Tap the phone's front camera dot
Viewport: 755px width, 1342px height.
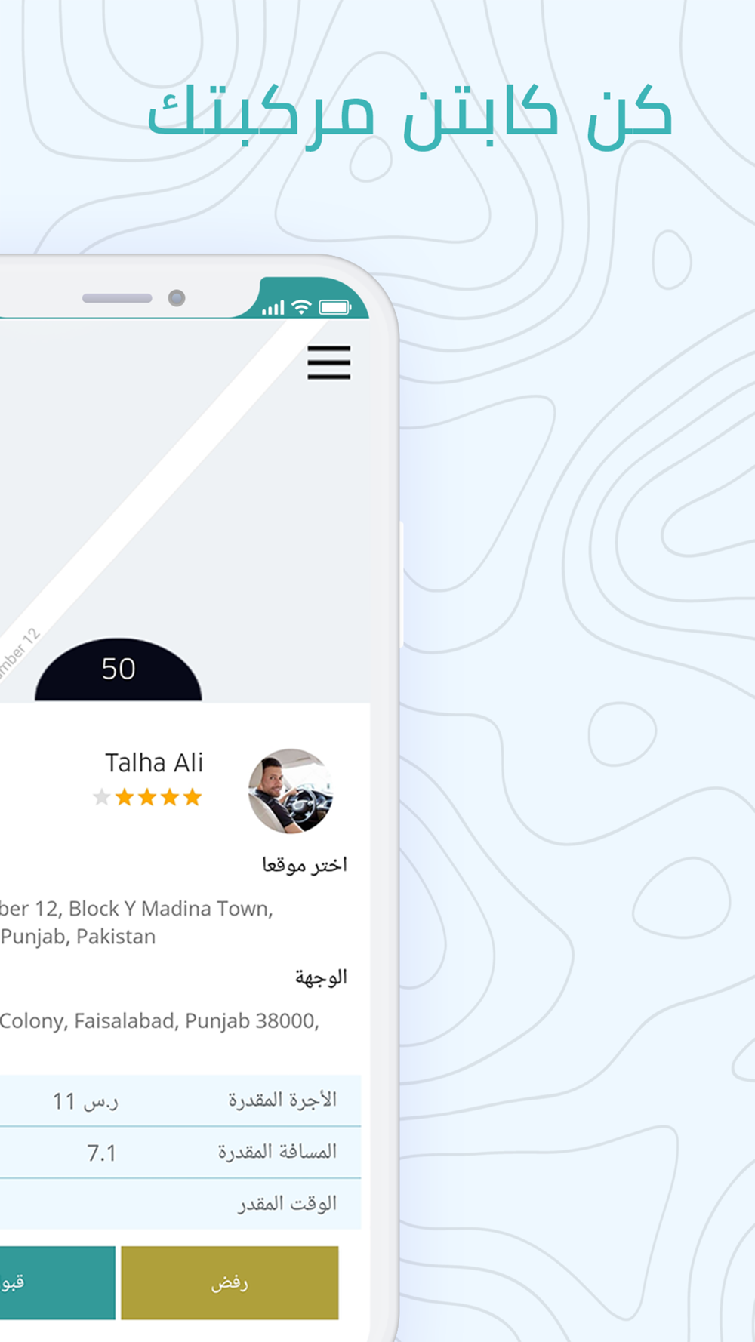point(177,298)
